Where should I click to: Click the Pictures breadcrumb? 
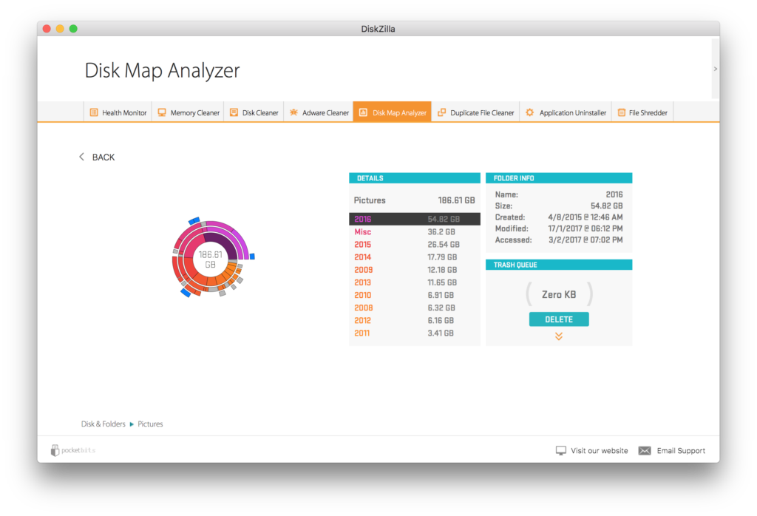150,424
